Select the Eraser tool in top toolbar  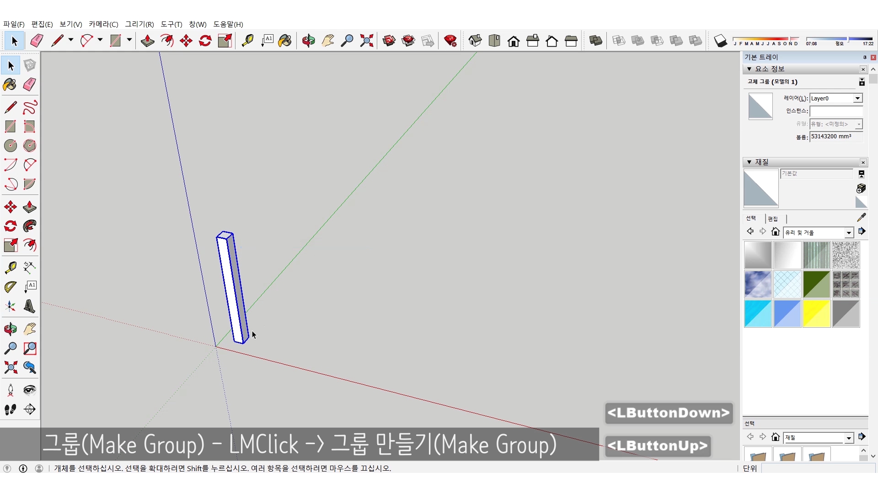coord(37,41)
